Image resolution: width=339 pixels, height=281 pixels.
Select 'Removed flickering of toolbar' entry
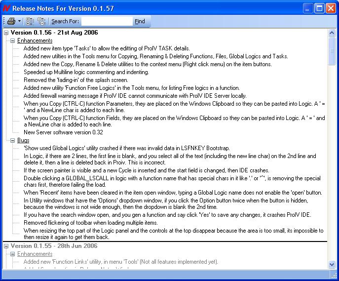click(91, 223)
